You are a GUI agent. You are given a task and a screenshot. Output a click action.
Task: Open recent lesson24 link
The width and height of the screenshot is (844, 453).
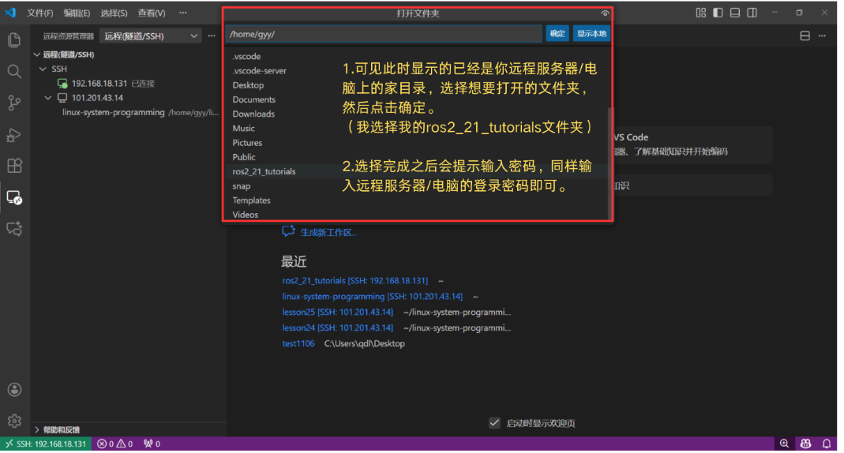tap(337, 328)
